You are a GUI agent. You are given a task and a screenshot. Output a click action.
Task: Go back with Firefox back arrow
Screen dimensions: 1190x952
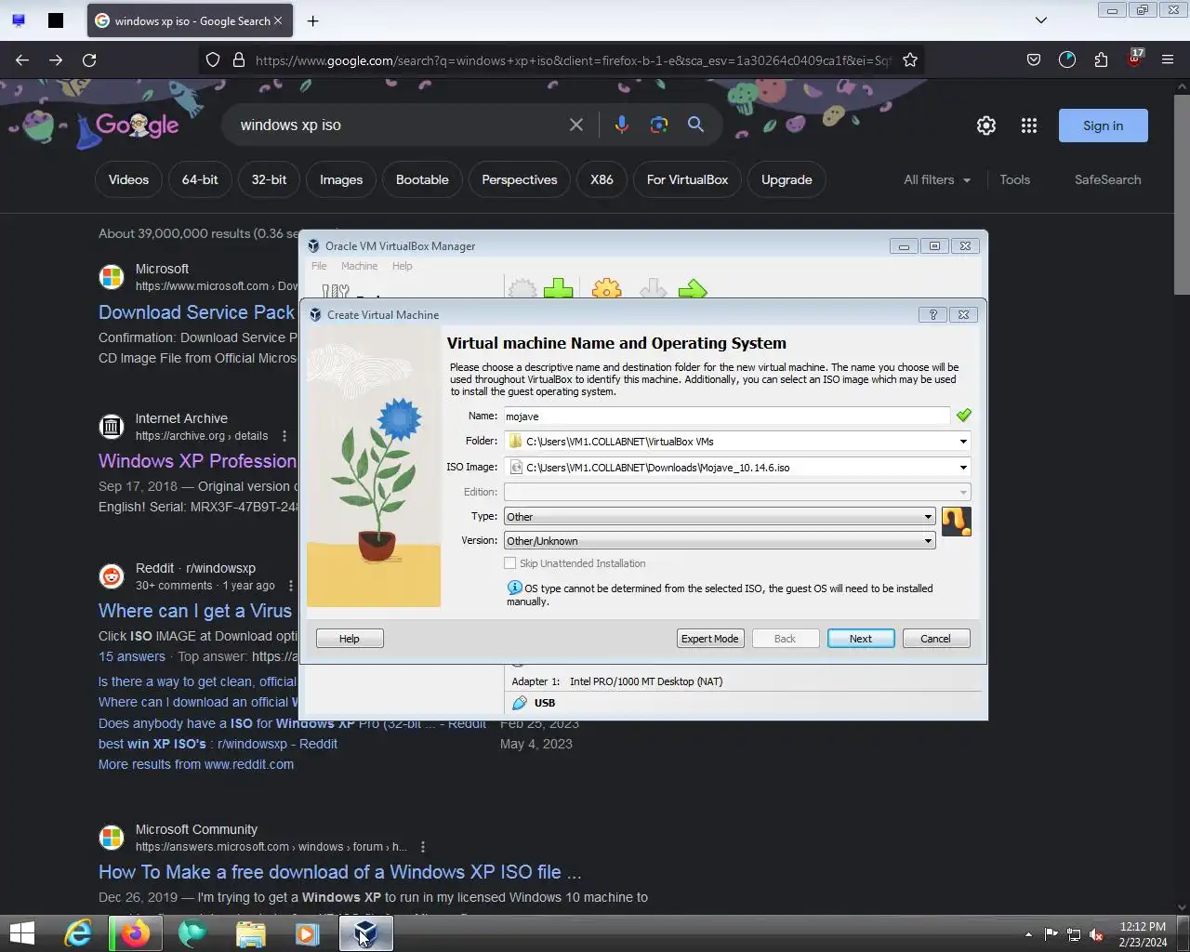pyautogui.click(x=22, y=60)
